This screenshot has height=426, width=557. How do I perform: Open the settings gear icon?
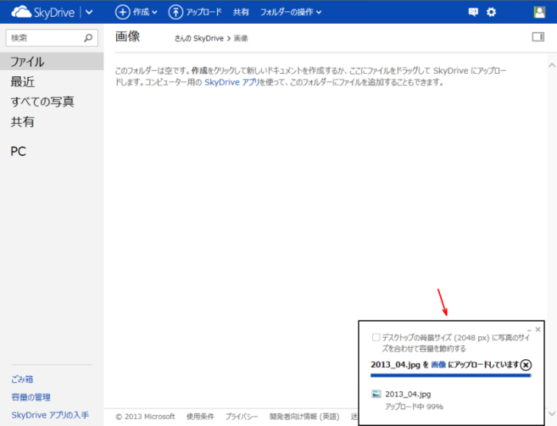click(x=491, y=12)
